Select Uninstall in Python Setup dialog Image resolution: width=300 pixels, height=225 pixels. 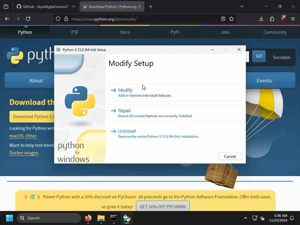pyautogui.click(x=175, y=133)
